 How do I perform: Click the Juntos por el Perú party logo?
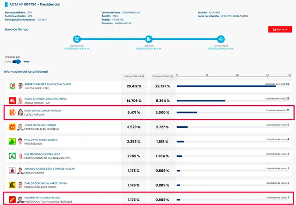coord(13,86)
